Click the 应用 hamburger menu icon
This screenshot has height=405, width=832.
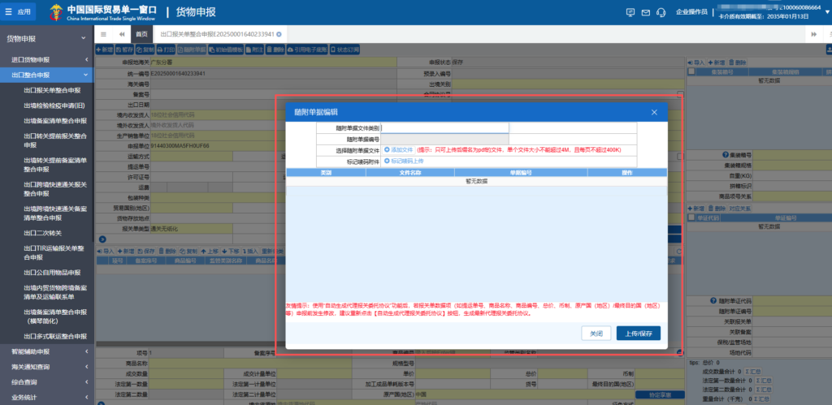coord(9,12)
